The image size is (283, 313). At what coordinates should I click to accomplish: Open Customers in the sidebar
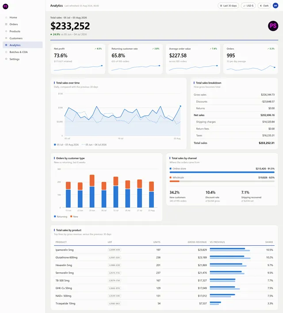point(23,38)
